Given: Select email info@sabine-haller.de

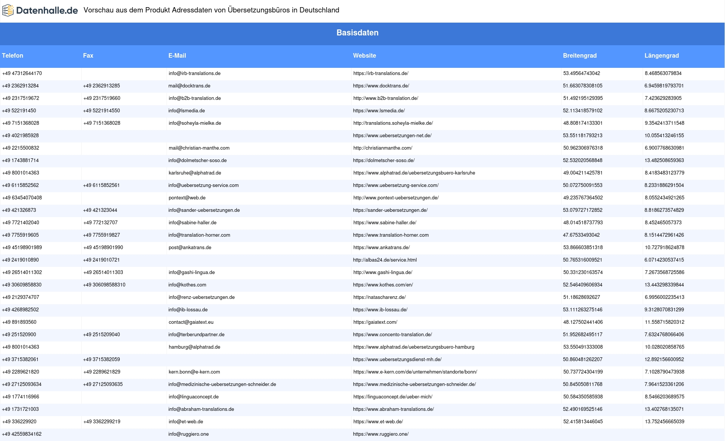Looking at the screenshot, I should tap(193, 223).
